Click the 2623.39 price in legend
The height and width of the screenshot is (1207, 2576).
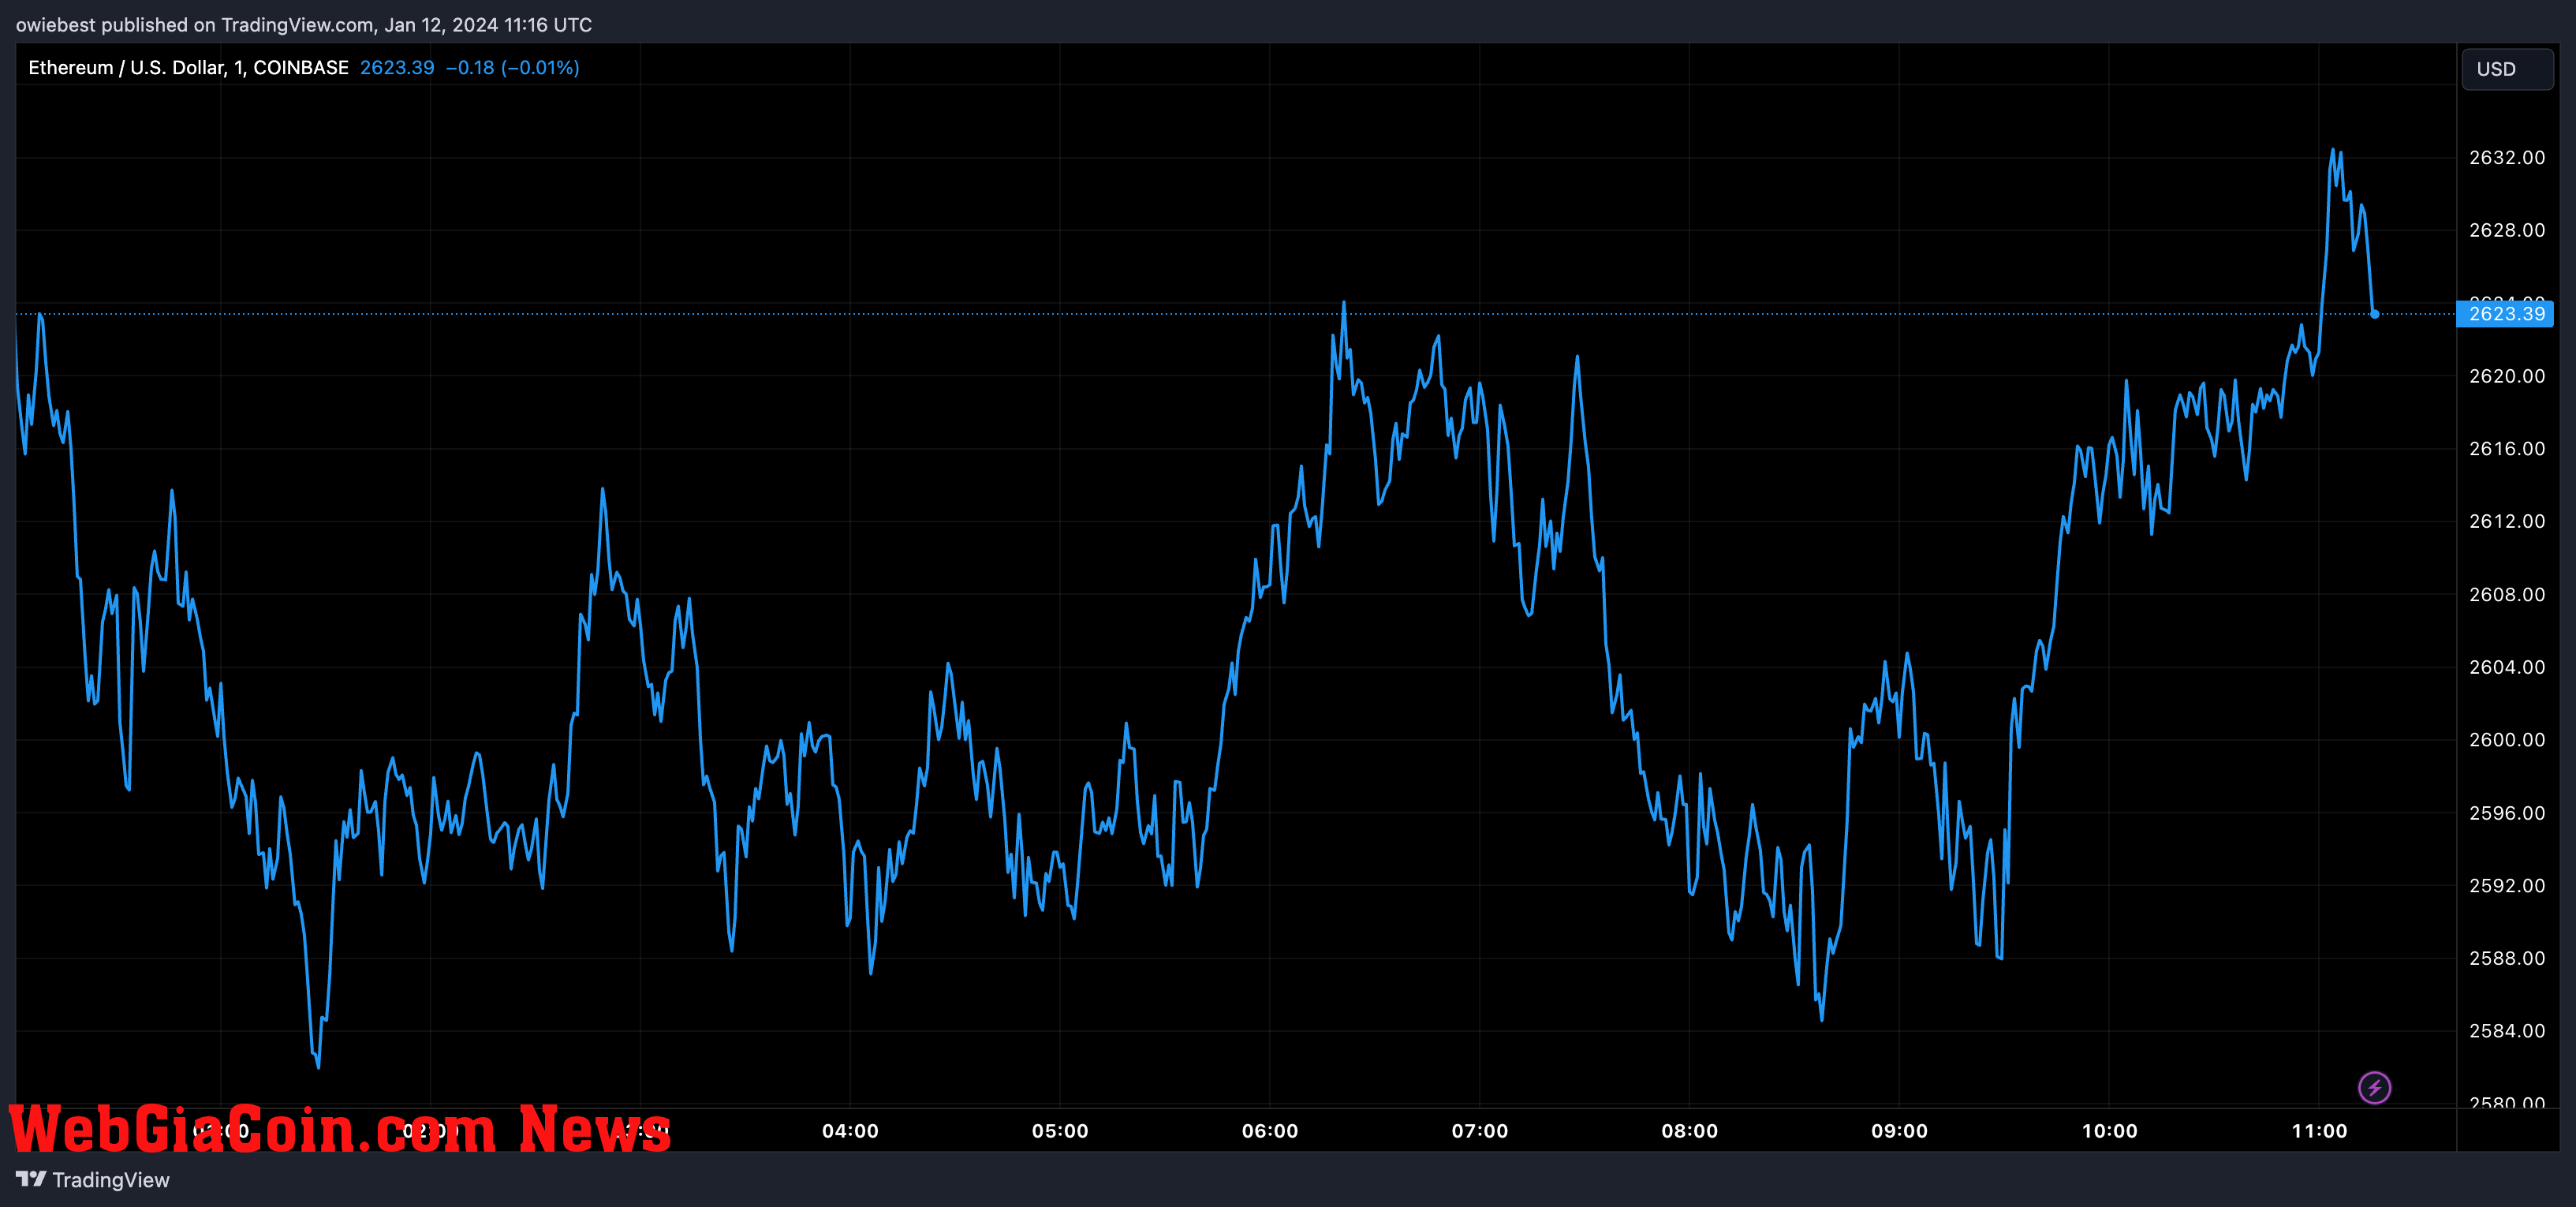(397, 67)
